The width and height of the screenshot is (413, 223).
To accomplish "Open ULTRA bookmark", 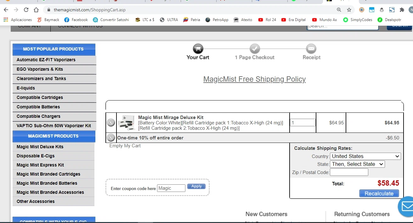I will coord(169,19).
